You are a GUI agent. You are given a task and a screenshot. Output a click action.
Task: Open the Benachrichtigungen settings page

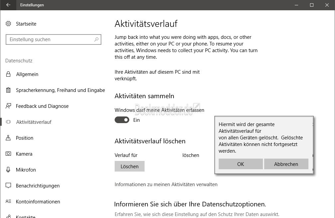(38, 186)
